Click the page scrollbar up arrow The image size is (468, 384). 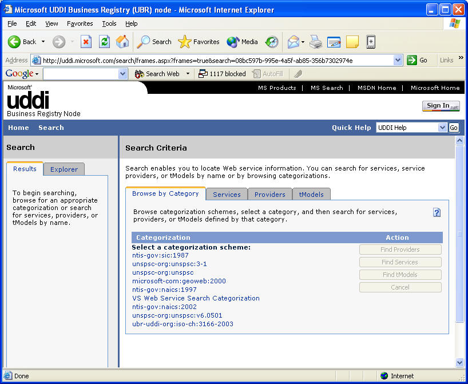click(x=459, y=141)
